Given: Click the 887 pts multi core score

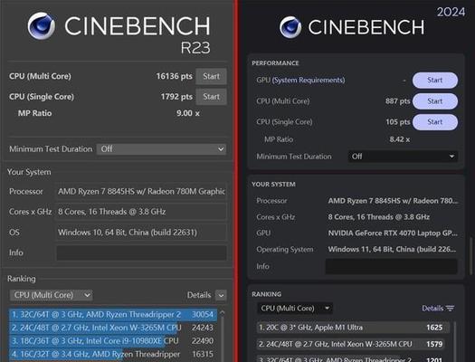Looking at the screenshot, I should pyautogui.click(x=397, y=101).
